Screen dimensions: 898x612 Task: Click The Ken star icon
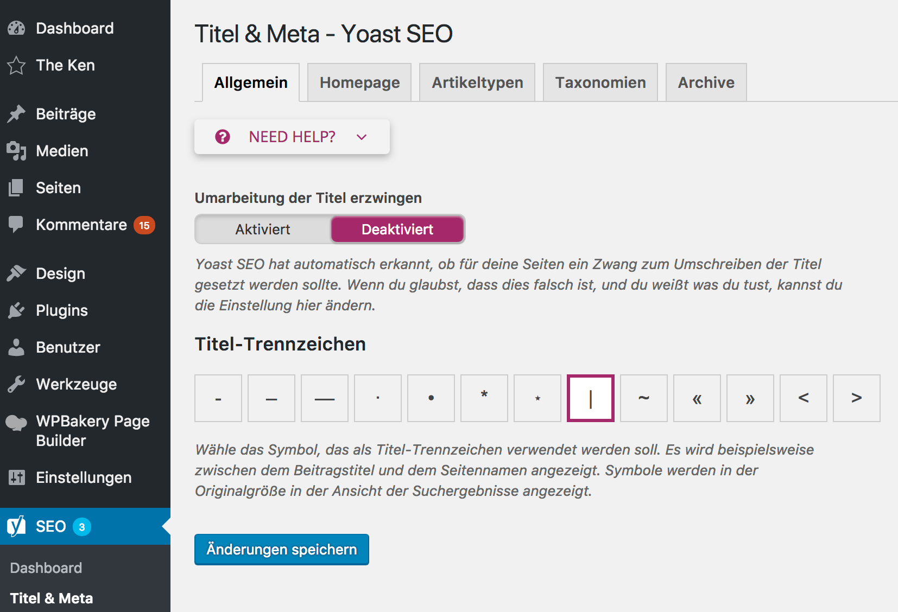tap(16, 66)
